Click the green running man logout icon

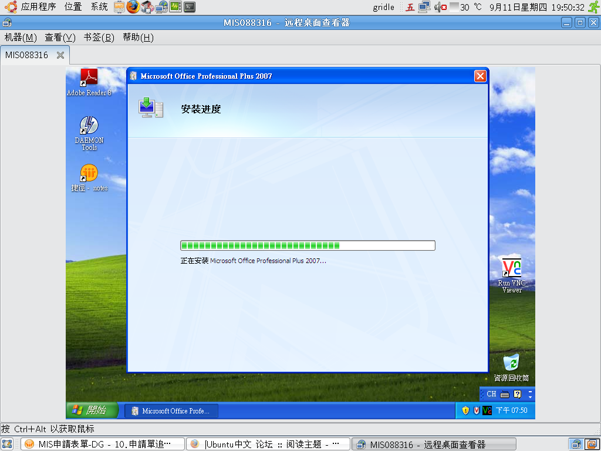pyautogui.click(x=593, y=7)
